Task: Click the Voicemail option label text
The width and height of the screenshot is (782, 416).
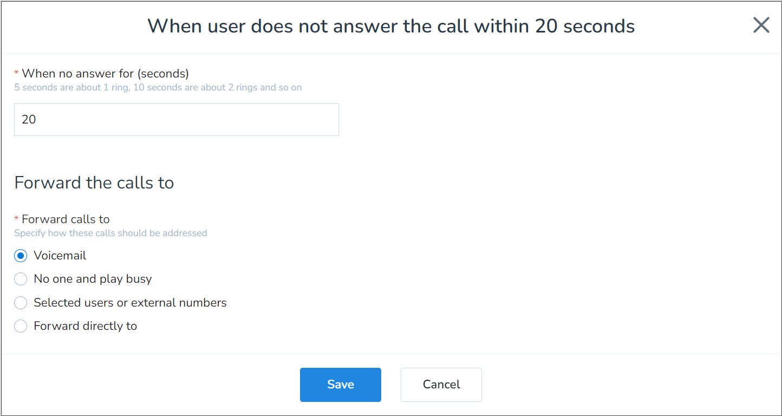Action: point(60,255)
